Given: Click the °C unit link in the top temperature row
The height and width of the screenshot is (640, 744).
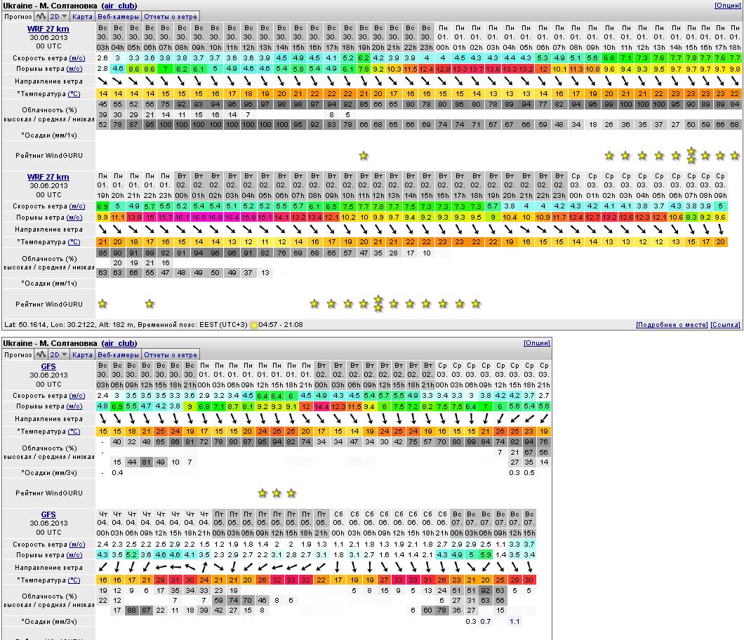Looking at the screenshot, I should 74,94.
